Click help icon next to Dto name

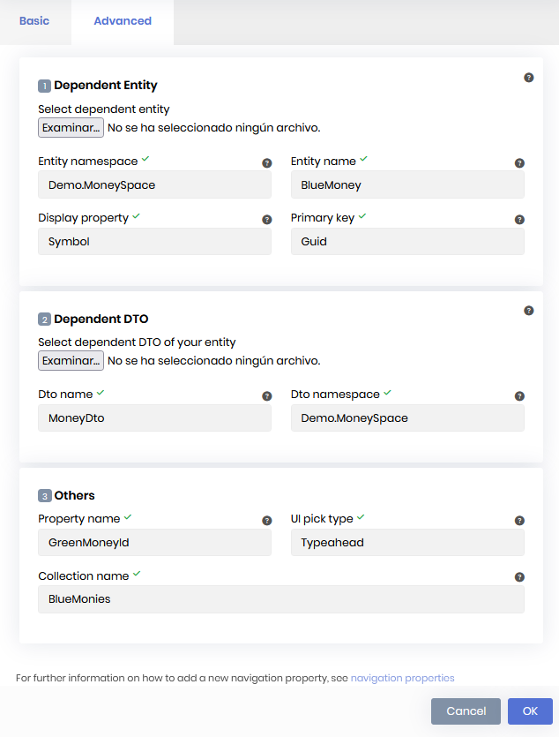tap(267, 396)
